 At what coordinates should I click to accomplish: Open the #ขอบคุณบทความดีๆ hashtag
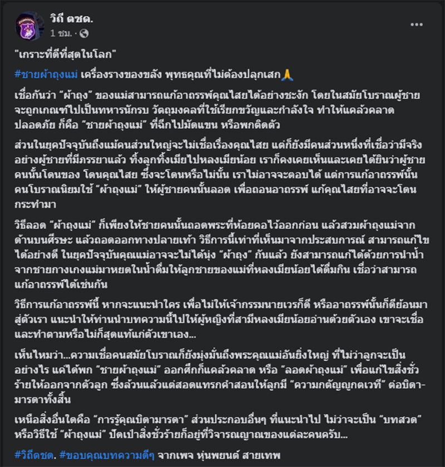[x=107, y=455]
